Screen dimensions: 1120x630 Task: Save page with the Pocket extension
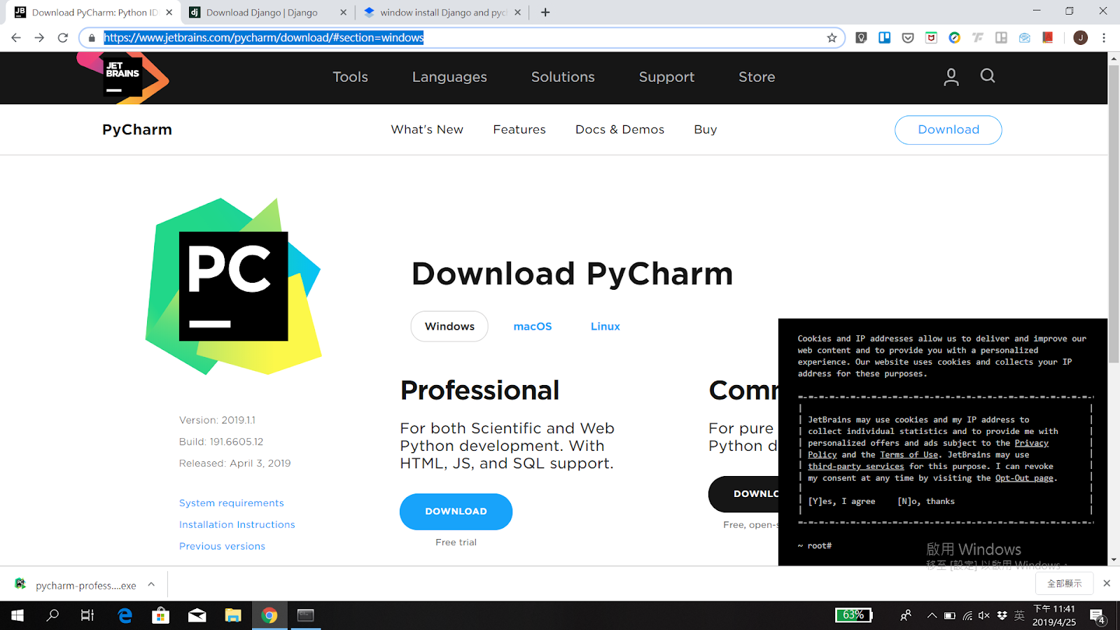[908, 38]
